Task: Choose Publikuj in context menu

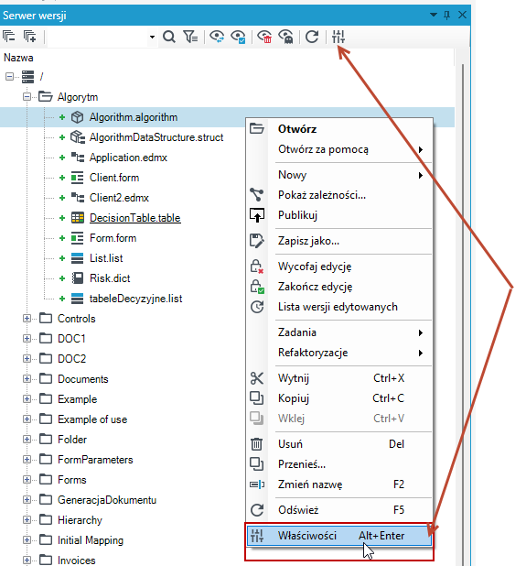Action: coord(338,215)
